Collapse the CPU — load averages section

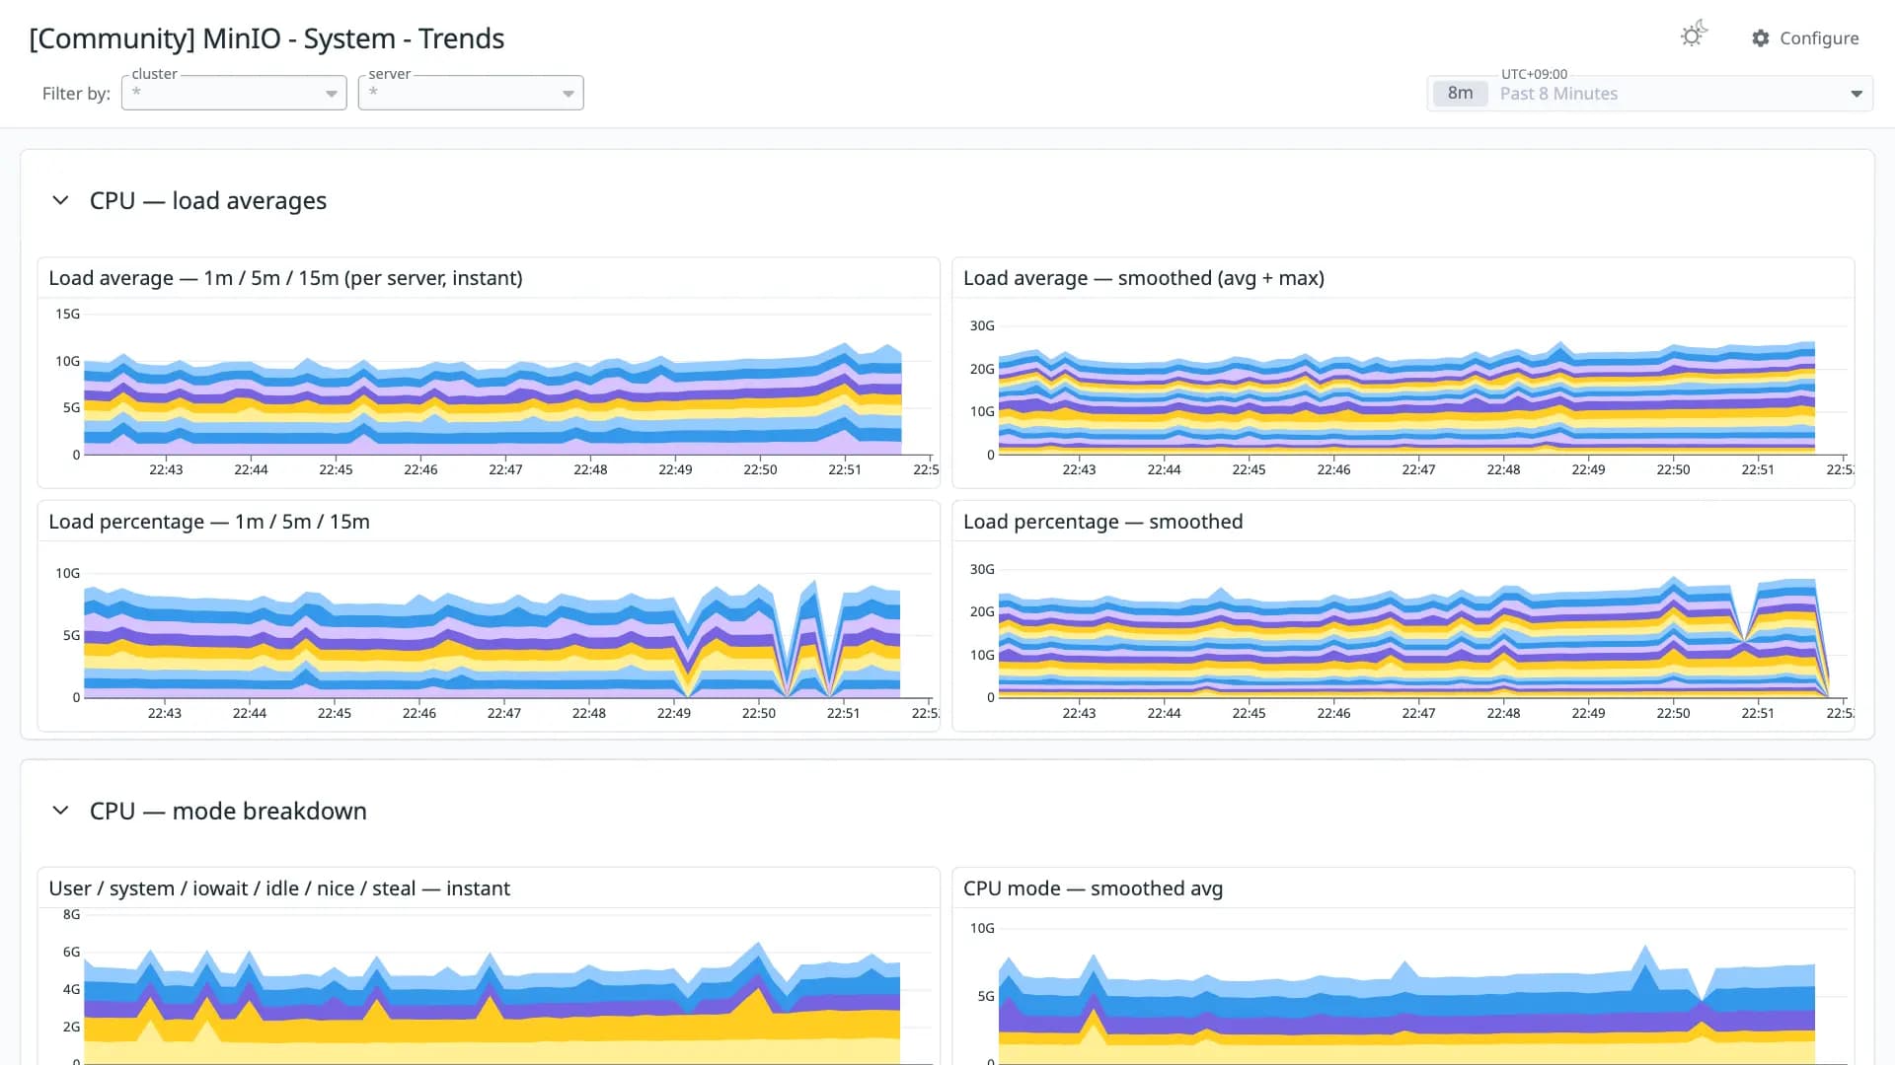[60, 200]
